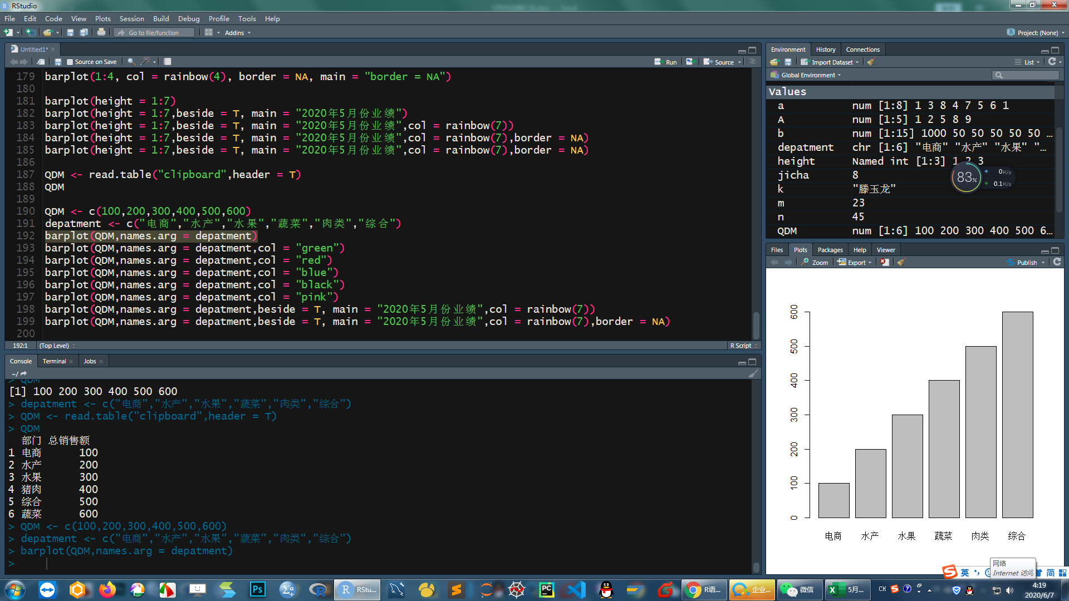The image size is (1069, 601).
Task: Click the environment search input field
Action: [x=1028, y=75]
